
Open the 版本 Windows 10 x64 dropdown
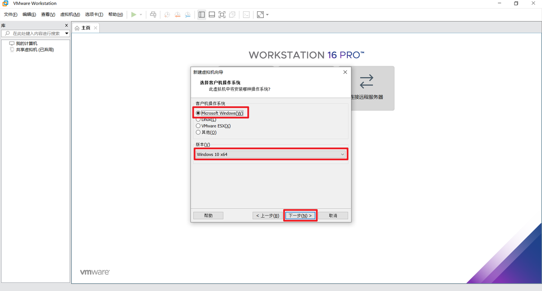click(271, 154)
